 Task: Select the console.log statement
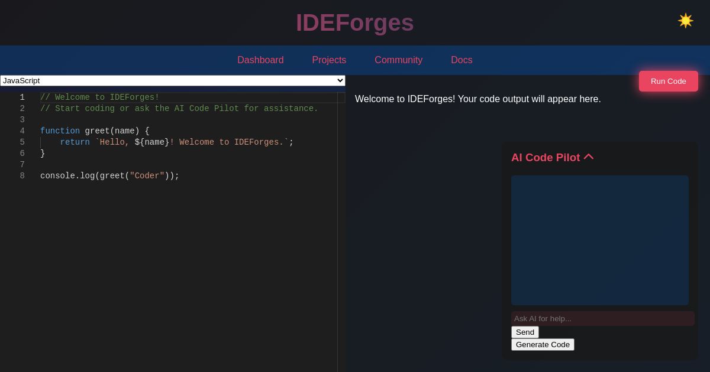109,176
